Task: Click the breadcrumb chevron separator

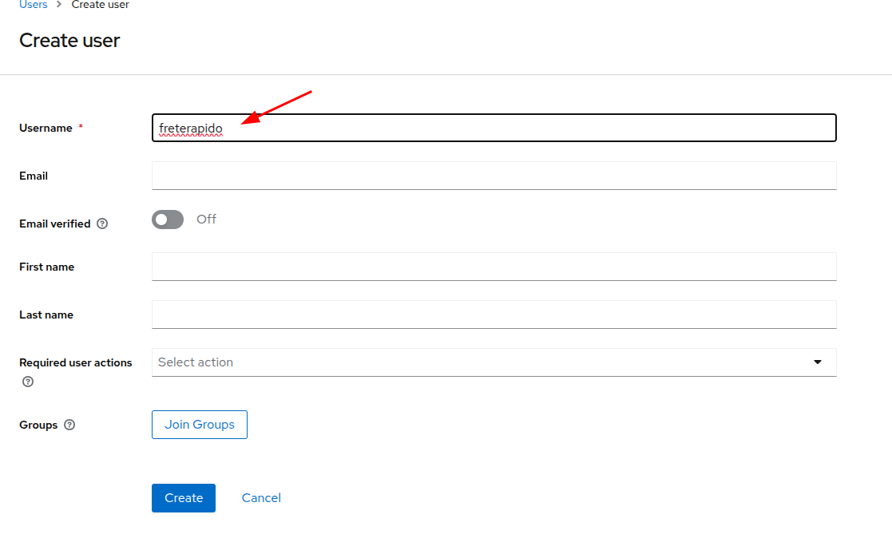Action: pos(59,5)
